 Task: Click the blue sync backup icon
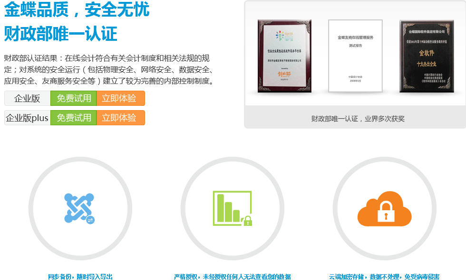(79, 208)
